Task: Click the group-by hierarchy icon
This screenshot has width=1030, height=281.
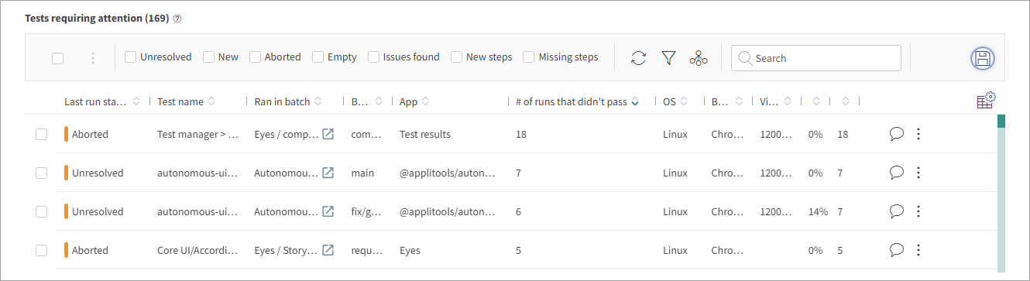Action: click(699, 58)
